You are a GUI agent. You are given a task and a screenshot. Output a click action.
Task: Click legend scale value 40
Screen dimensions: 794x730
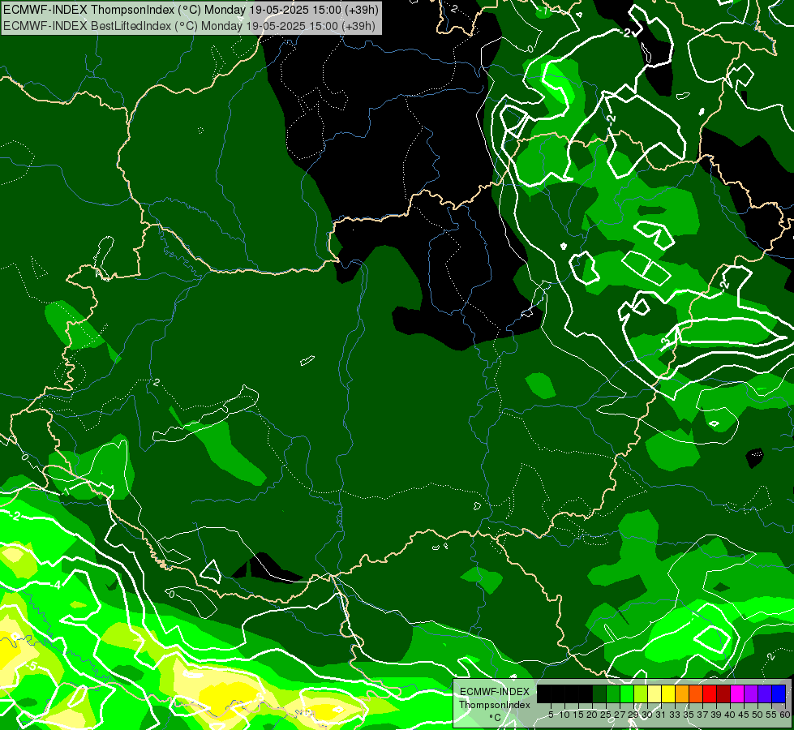(x=730, y=715)
